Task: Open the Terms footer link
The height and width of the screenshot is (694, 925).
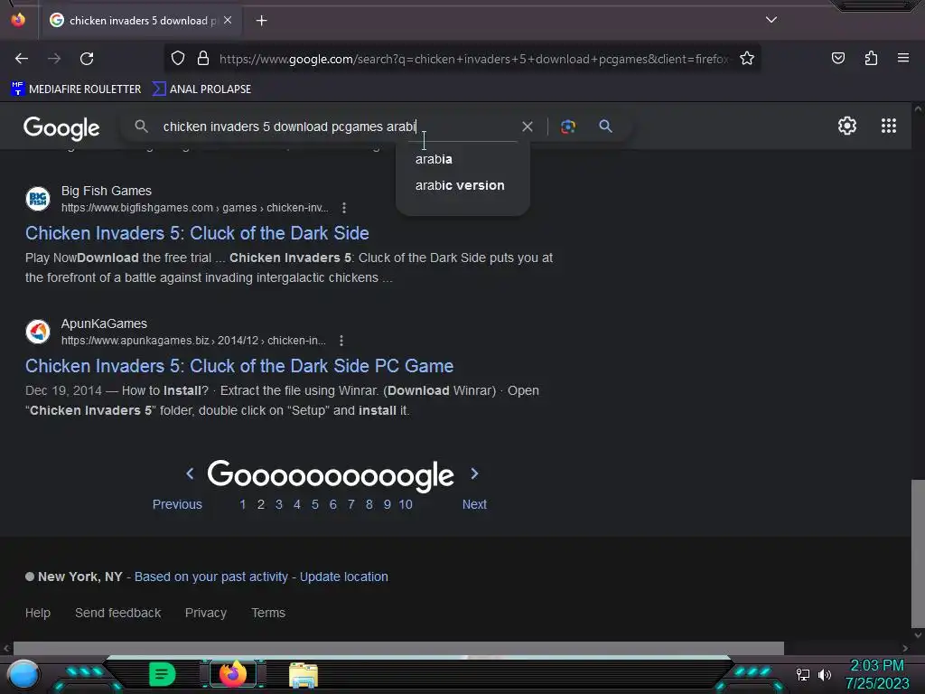Action: pos(268,613)
